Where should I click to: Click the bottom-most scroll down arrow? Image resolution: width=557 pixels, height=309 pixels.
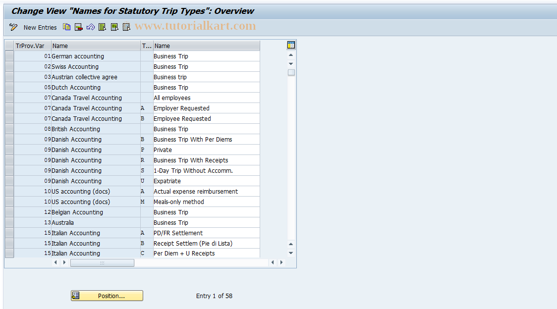291,253
